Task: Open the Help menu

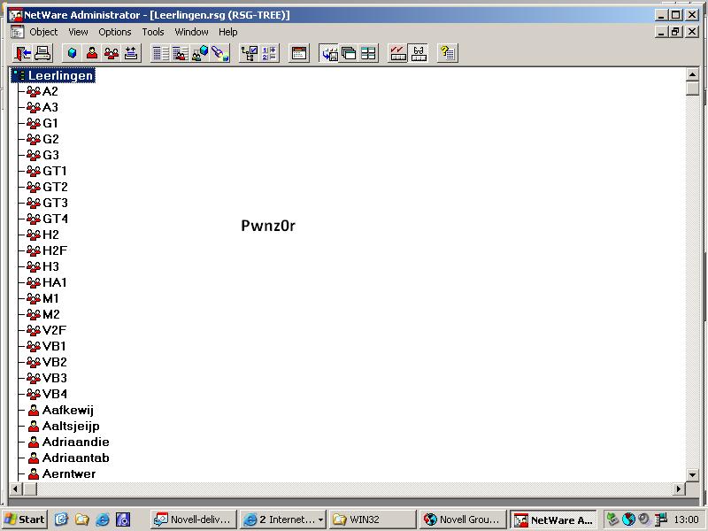Action: 228,32
